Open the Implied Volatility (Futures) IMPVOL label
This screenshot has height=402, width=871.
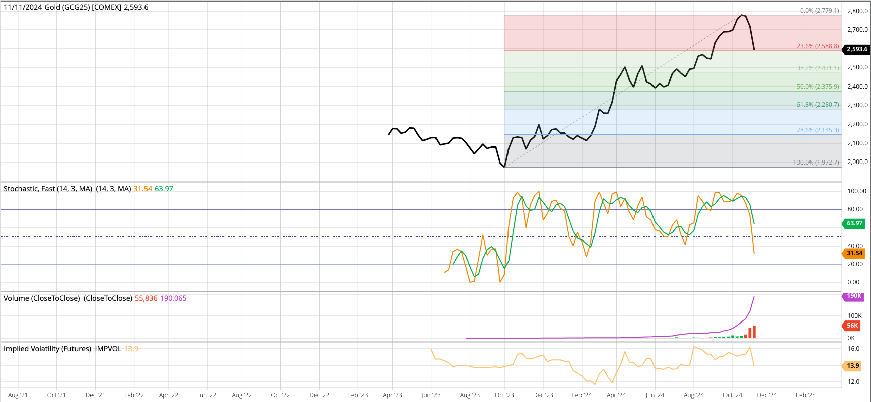(x=62, y=349)
